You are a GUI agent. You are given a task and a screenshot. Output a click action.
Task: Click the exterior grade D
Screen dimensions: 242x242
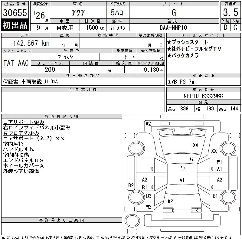(x=225, y=28)
